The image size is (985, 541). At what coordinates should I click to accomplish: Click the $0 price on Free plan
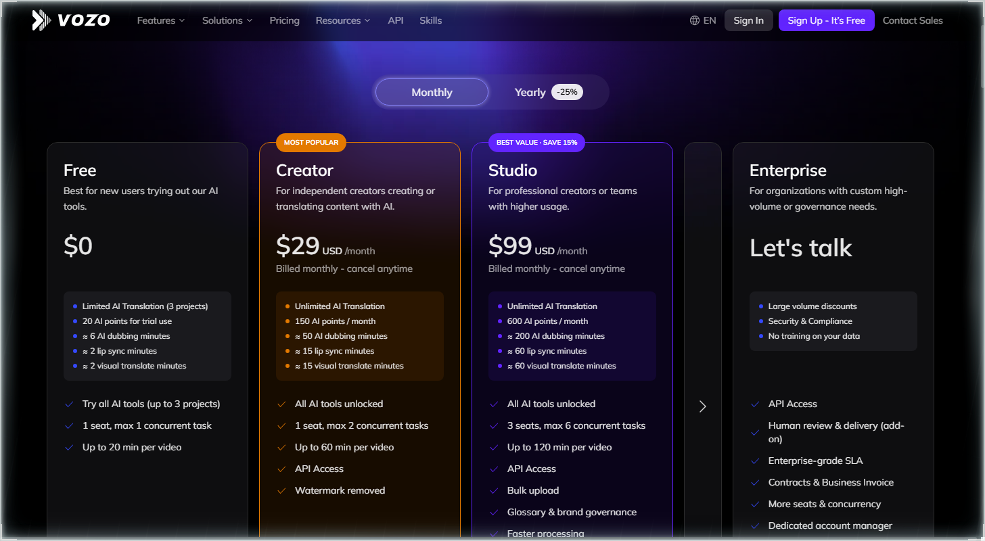pyautogui.click(x=78, y=246)
